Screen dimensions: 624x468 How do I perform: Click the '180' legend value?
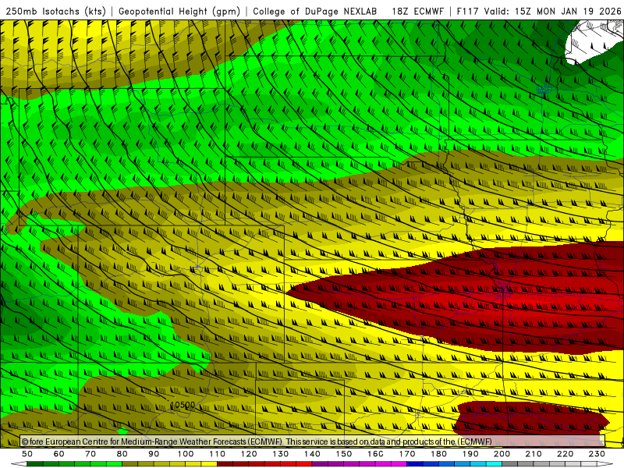tap(438, 454)
